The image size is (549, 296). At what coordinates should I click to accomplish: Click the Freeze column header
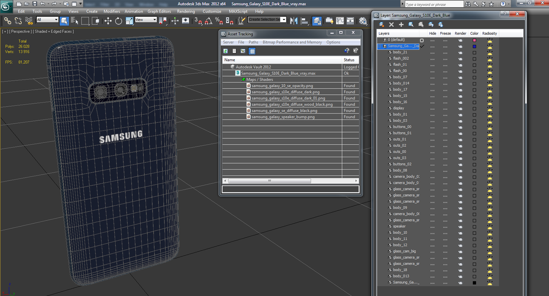coord(446,33)
